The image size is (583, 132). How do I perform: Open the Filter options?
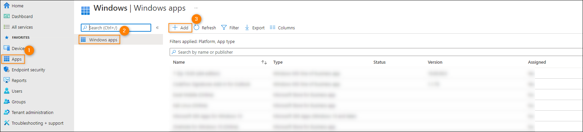pyautogui.click(x=230, y=28)
